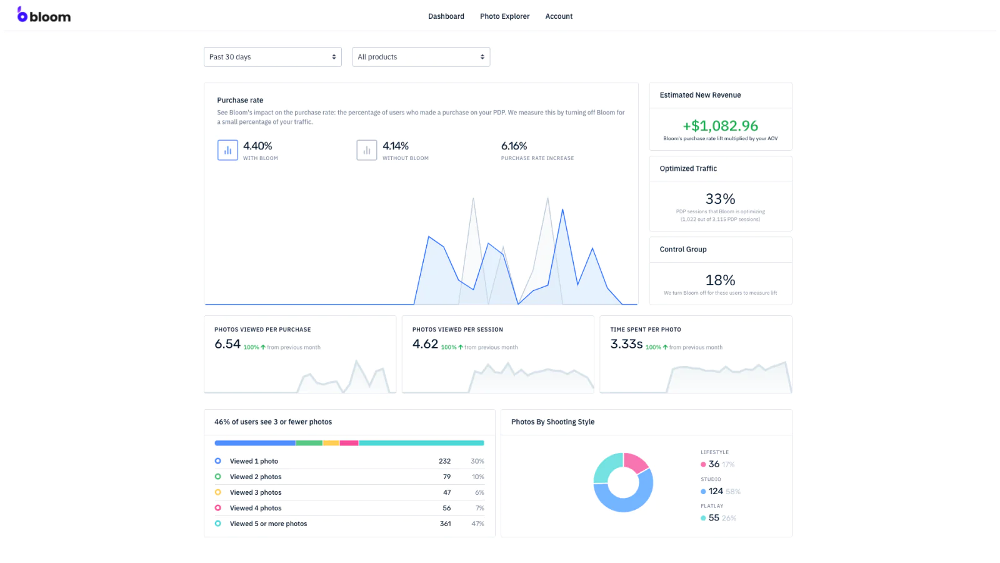Viewport: 1000px width, 563px height.
Task: Click the Optimized Traffic heading
Action: point(688,168)
